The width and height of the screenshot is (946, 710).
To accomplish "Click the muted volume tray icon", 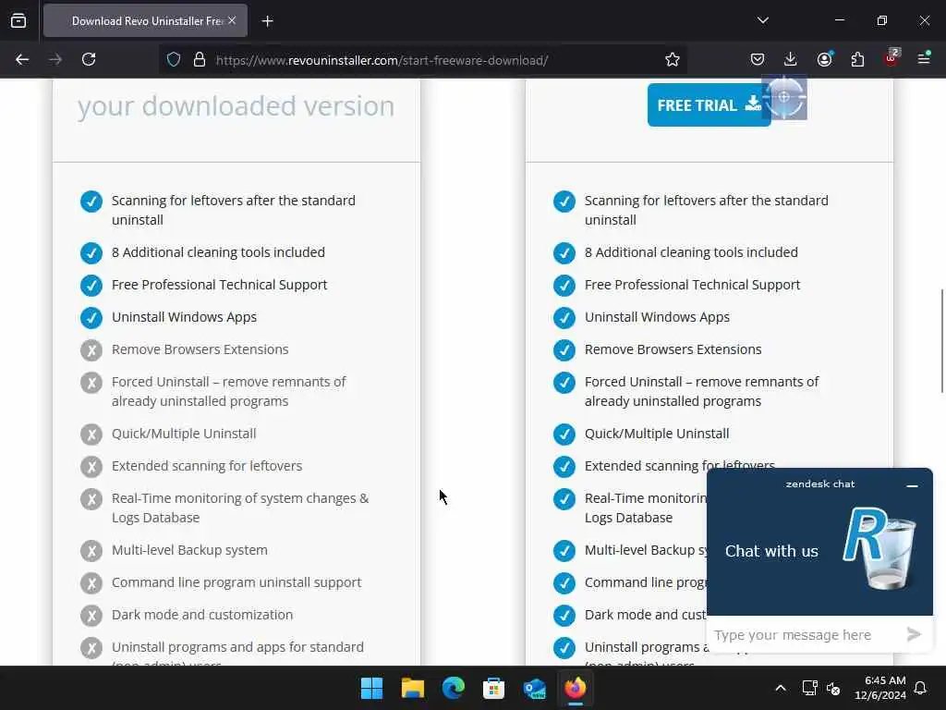I will coord(833,688).
